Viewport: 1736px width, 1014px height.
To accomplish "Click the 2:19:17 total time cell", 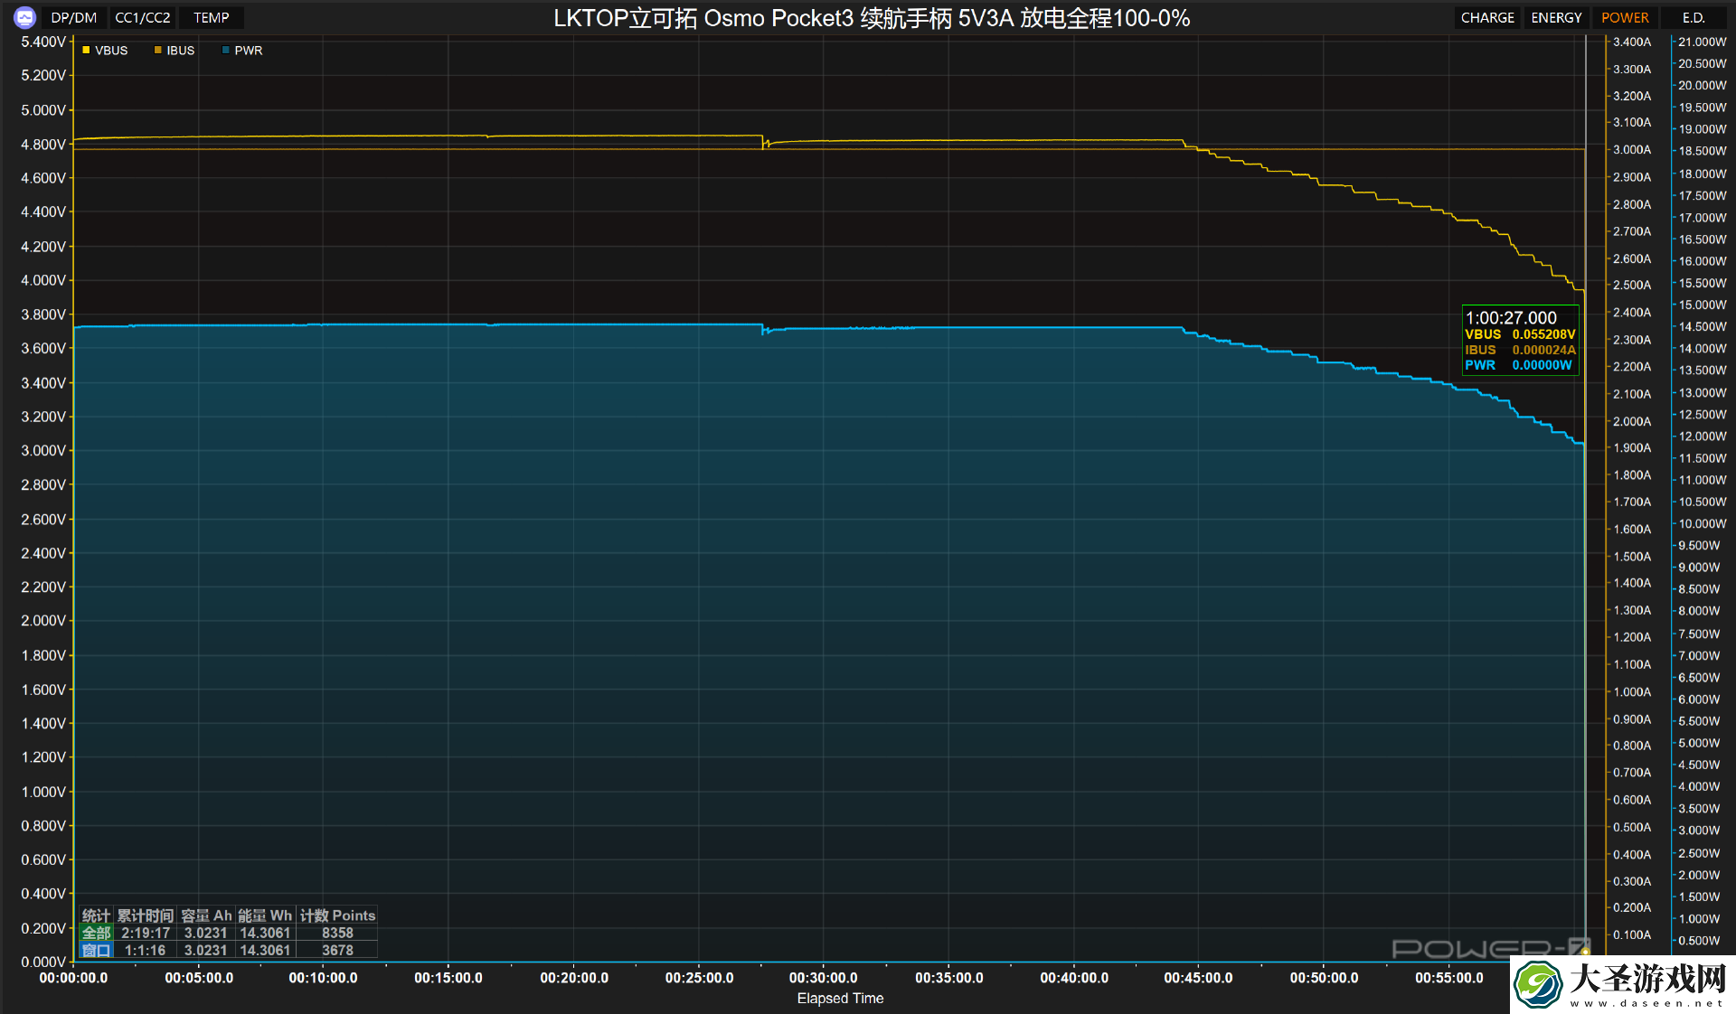I will click(146, 933).
